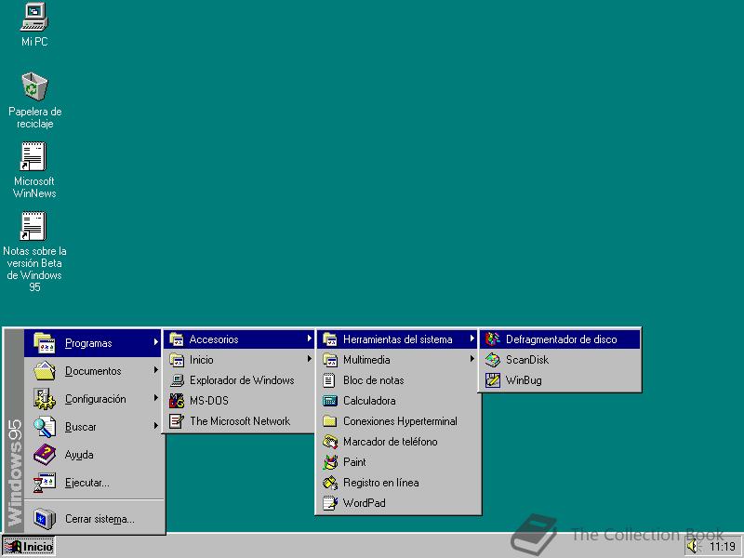
Task: Expand the Documentos submenu arrow
Action: pos(155,369)
